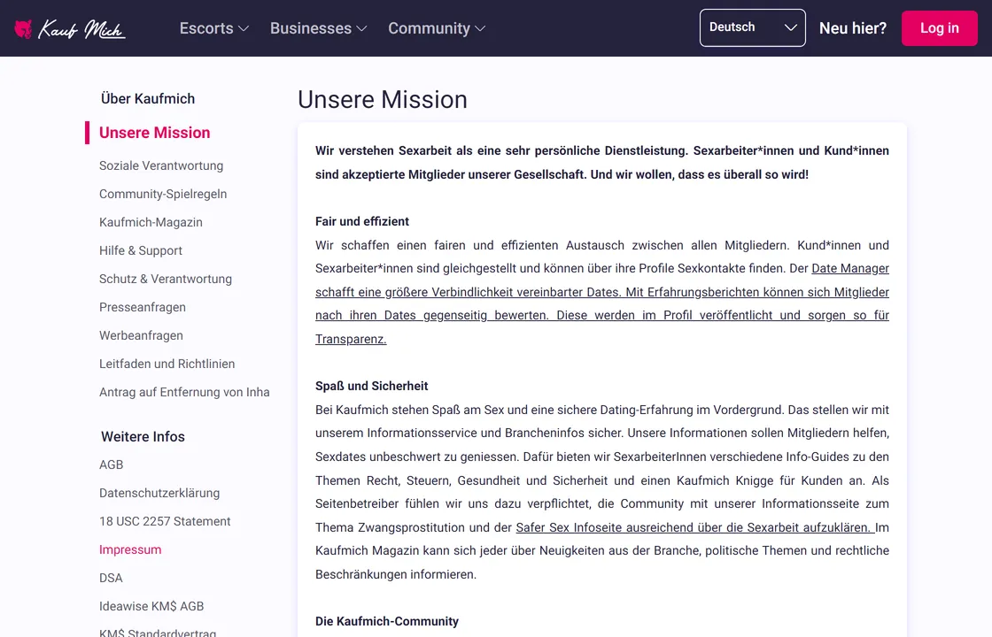Open 'Leitfaden und Richtlinien' sidebar link
The height and width of the screenshot is (637, 992).
167,364
